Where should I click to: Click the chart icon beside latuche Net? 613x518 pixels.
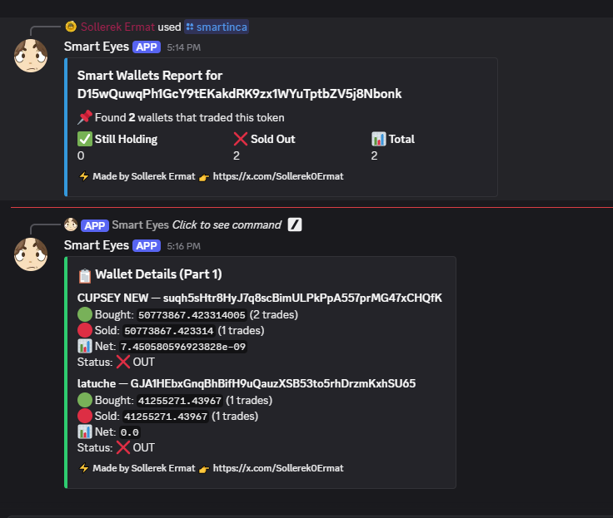[85, 432]
